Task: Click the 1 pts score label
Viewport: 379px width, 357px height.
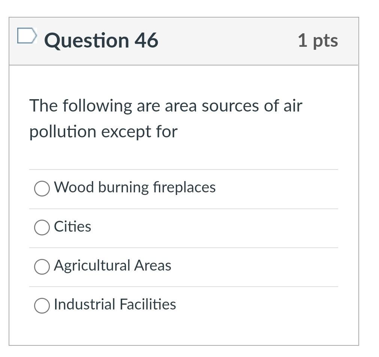Action: coord(318,41)
